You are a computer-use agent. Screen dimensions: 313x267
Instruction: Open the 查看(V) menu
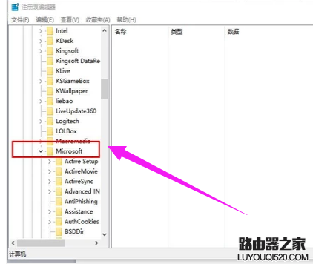(x=70, y=20)
